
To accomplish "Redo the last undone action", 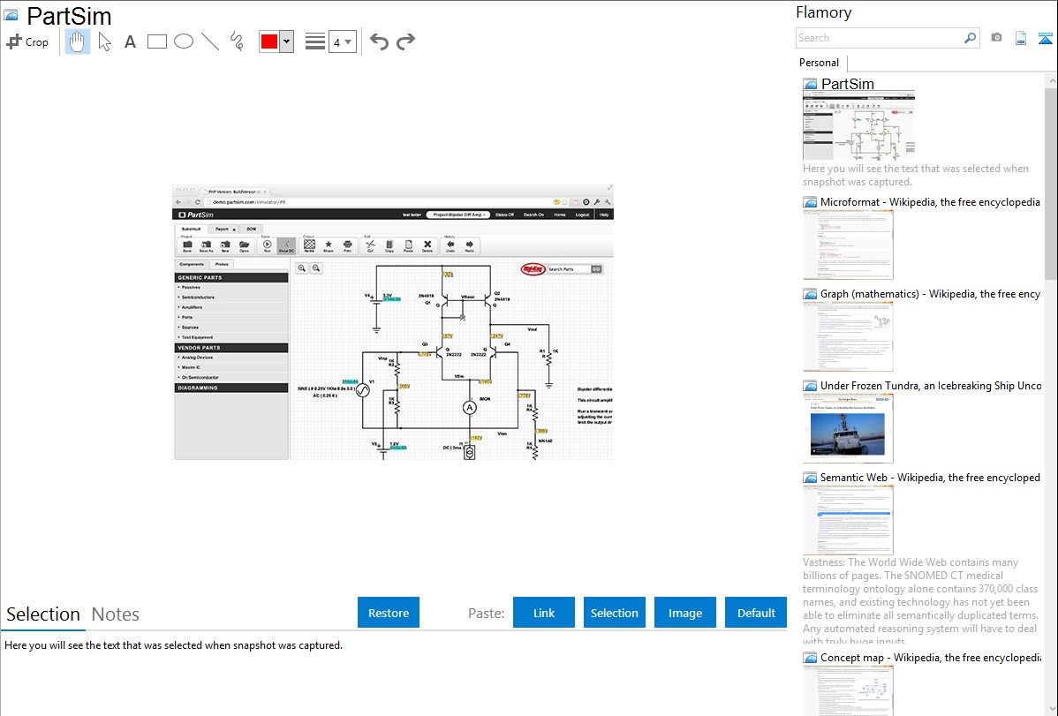I will click(x=405, y=41).
